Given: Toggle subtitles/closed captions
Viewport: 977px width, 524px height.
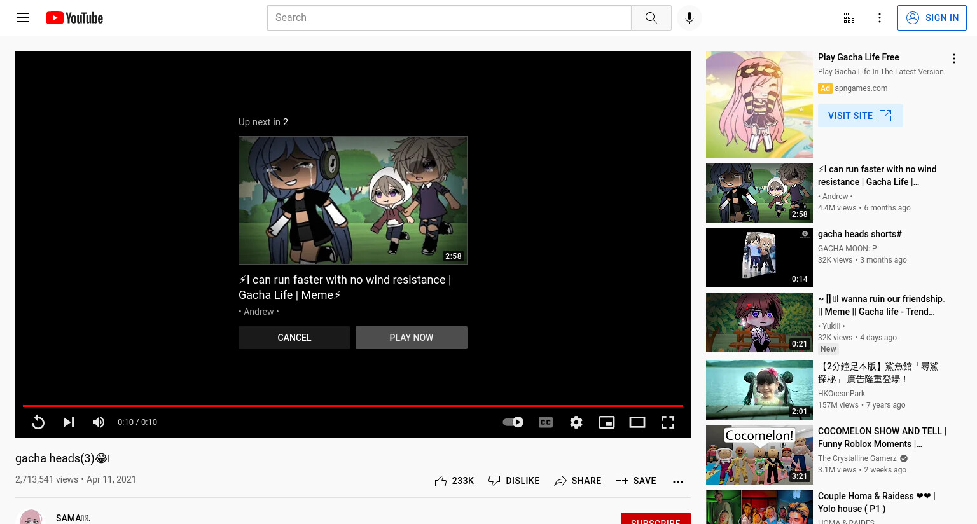Looking at the screenshot, I should click(546, 422).
